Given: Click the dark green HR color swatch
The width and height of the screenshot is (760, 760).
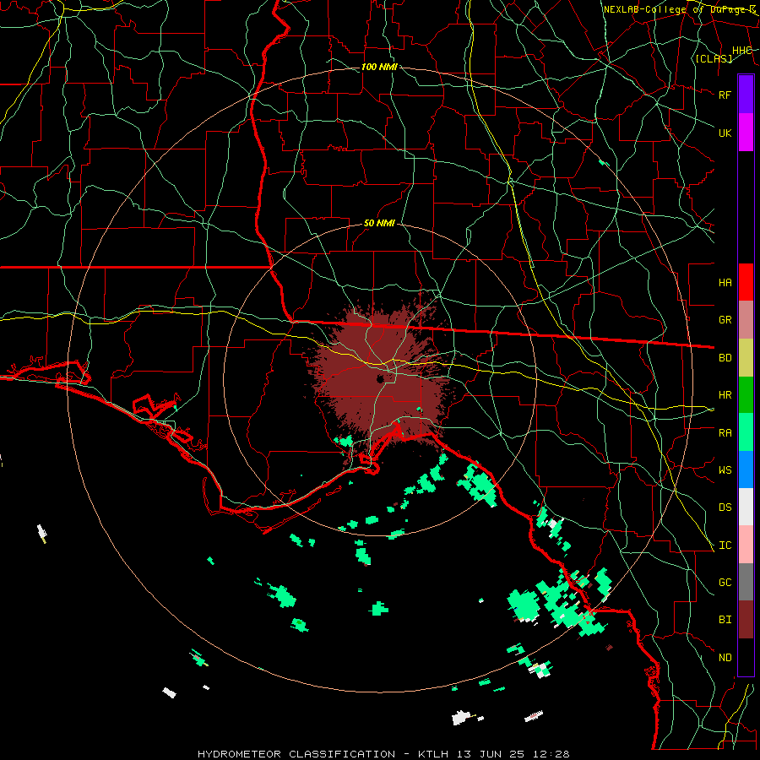Looking at the screenshot, I should (x=746, y=395).
